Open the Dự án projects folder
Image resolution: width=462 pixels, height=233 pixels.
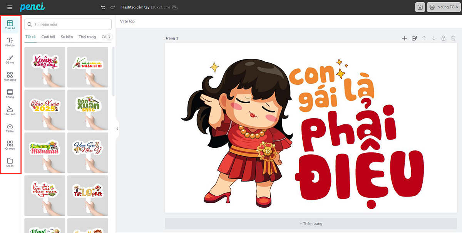pos(10,162)
